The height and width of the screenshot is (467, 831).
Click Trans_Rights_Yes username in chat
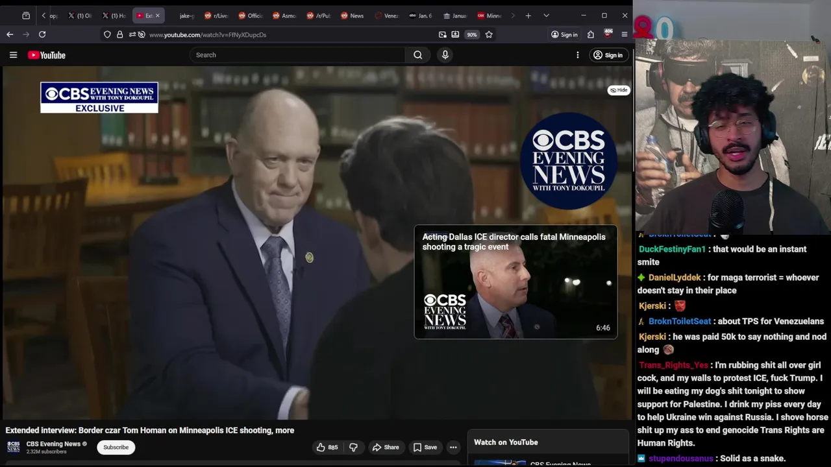pos(674,365)
